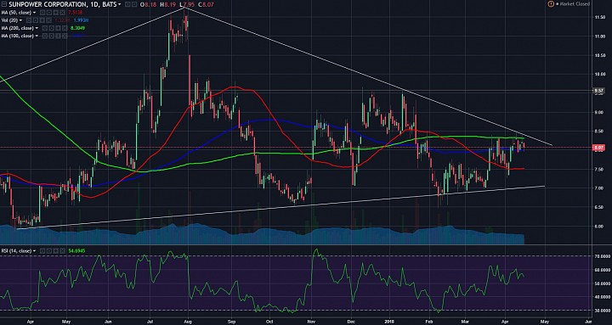Toggle visibility of the main SunPower price series
The image size is (612, 325).
tap(127, 5)
